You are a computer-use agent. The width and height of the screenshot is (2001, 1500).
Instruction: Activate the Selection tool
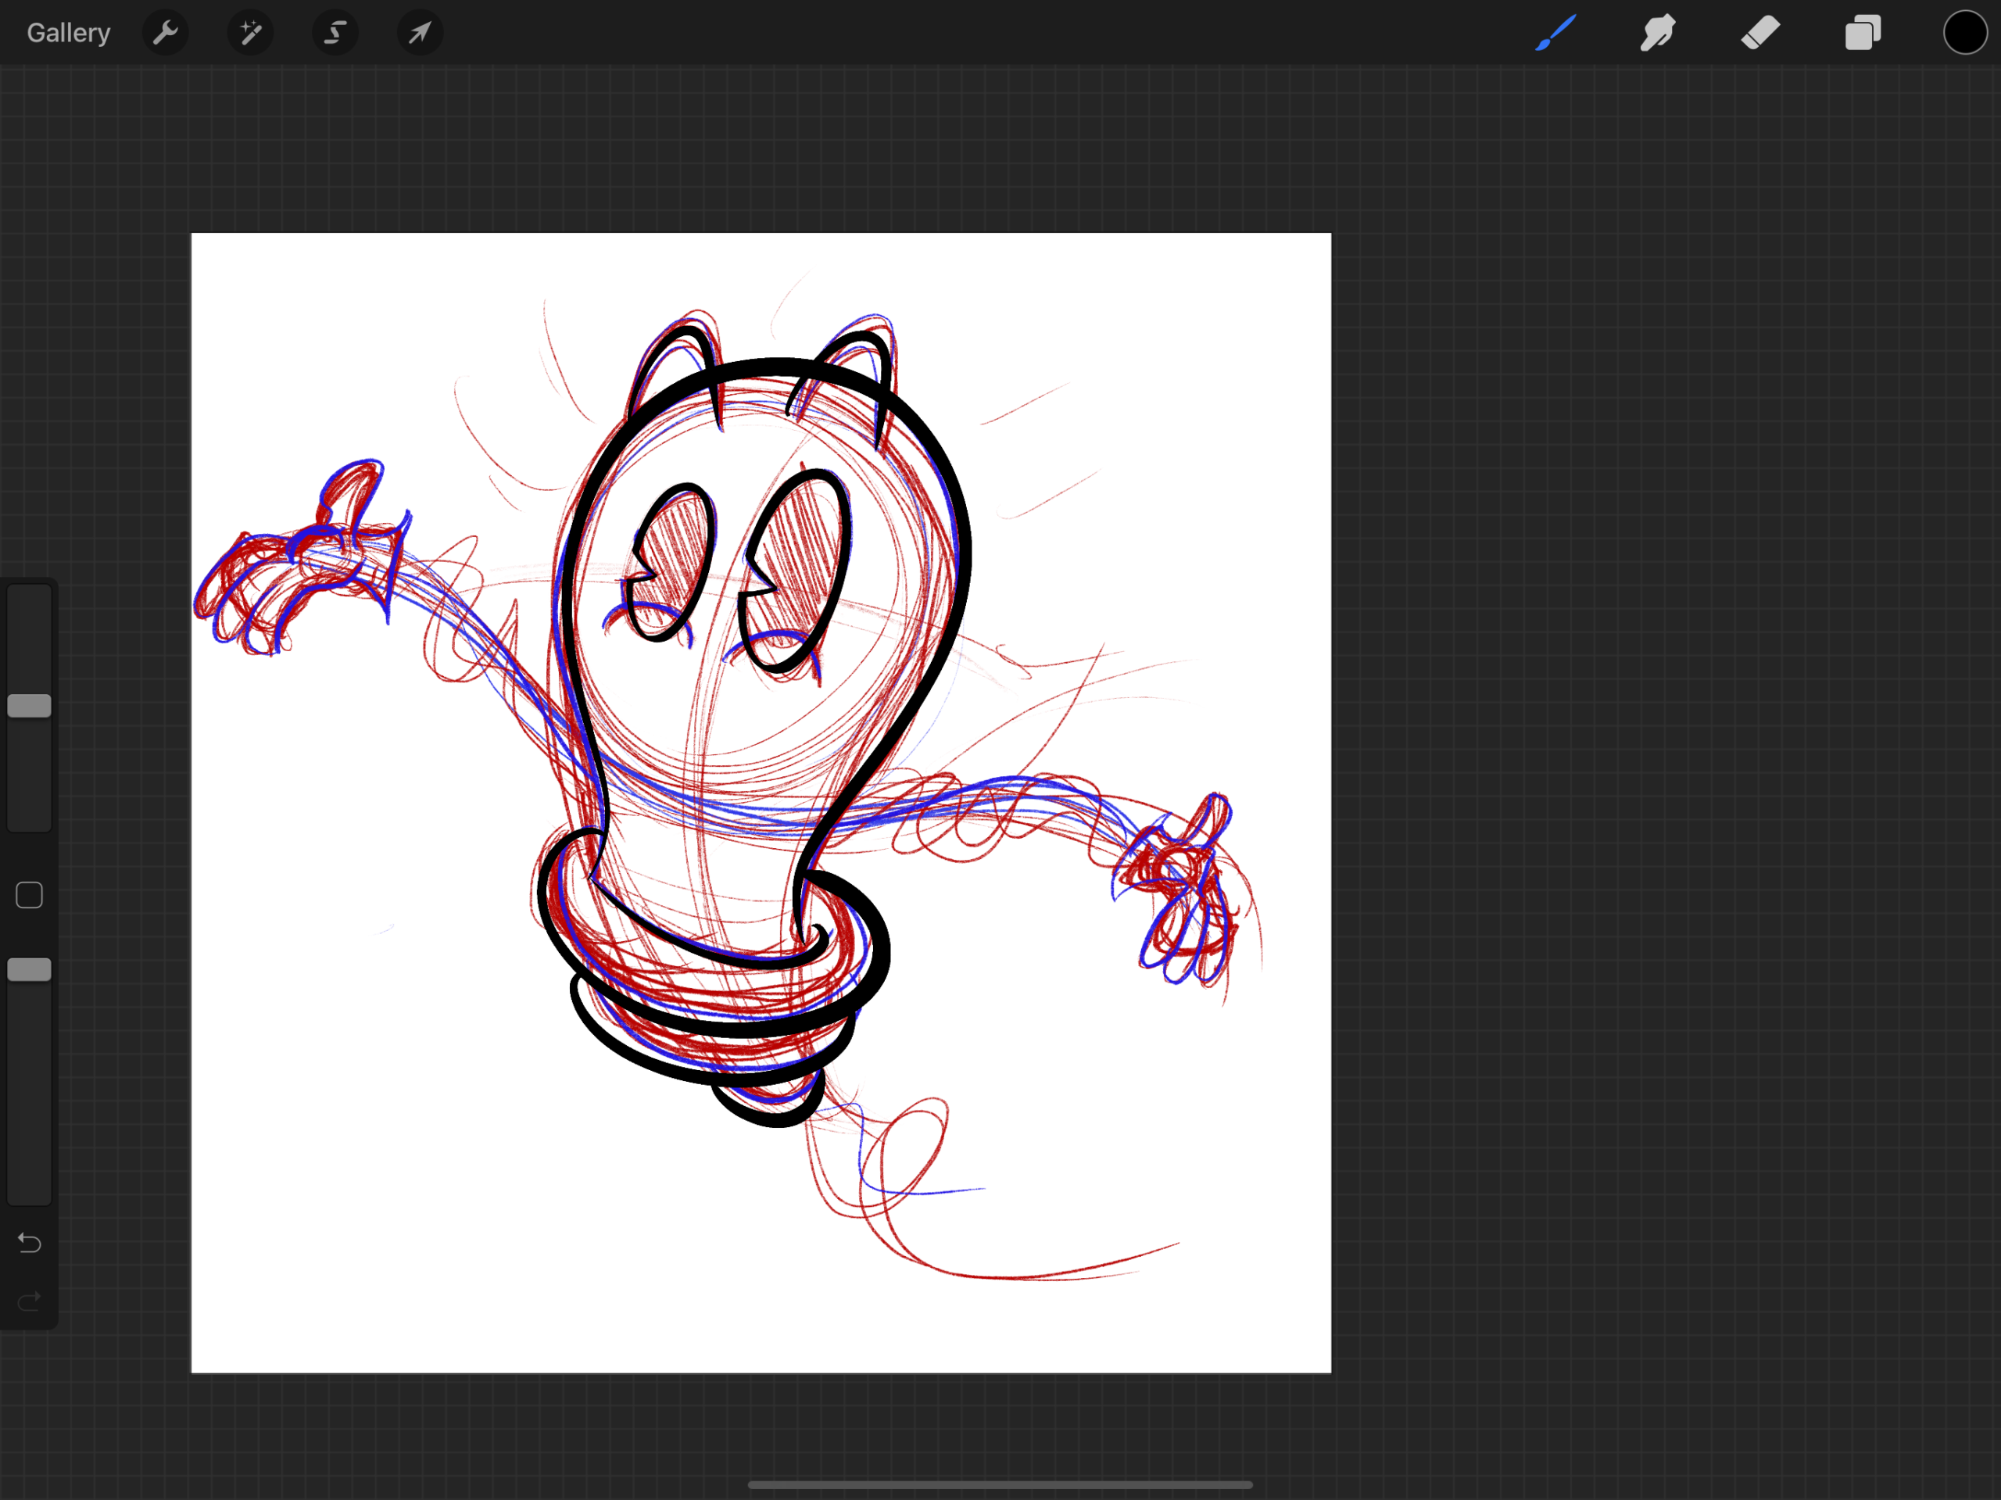coord(335,34)
